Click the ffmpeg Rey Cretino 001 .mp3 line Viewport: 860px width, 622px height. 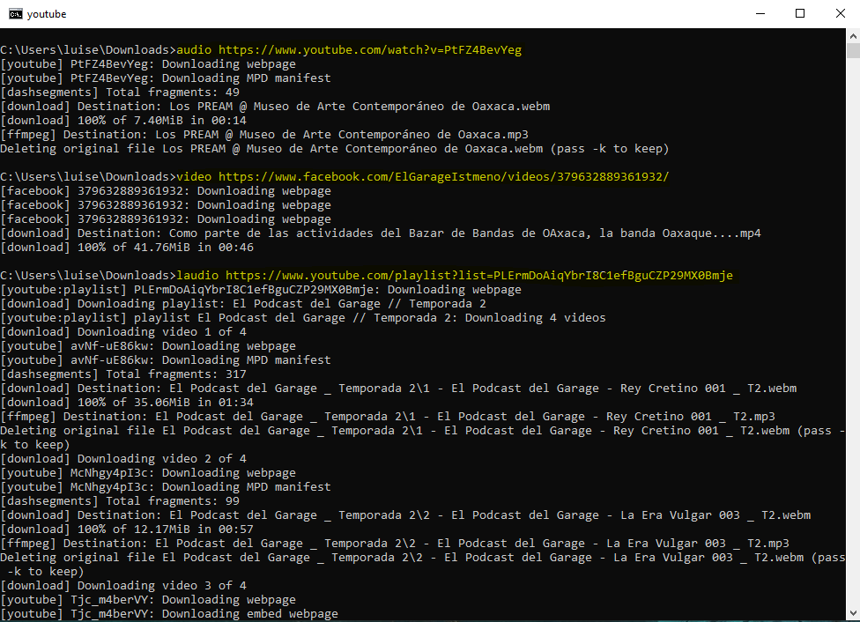click(x=388, y=417)
